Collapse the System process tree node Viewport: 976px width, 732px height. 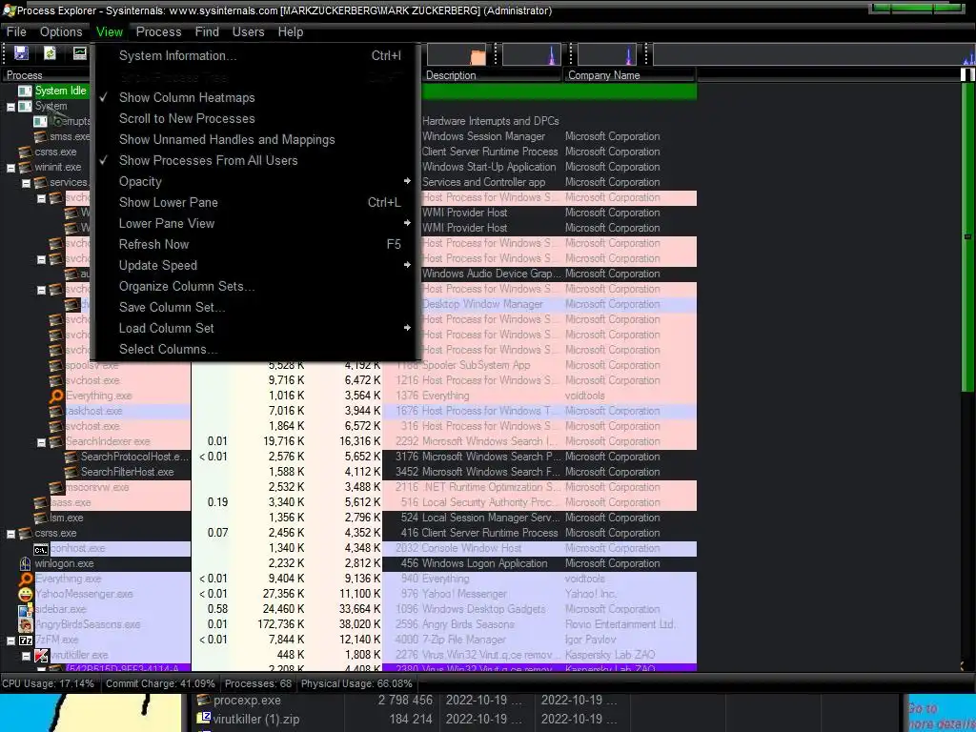point(10,107)
